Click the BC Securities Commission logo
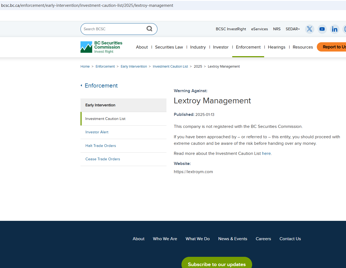This screenshot has width=346, height=268. pyautogui.click(x=102, y=47)
